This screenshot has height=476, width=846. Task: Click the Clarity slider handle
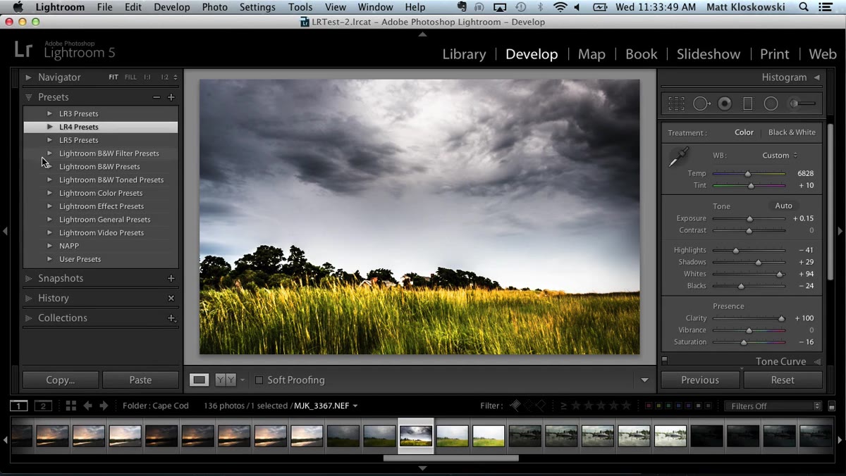pos(781,319)
